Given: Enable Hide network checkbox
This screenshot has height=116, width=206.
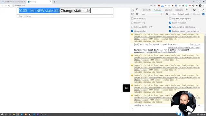Looking at the screenshot, I should coord(132,19).
